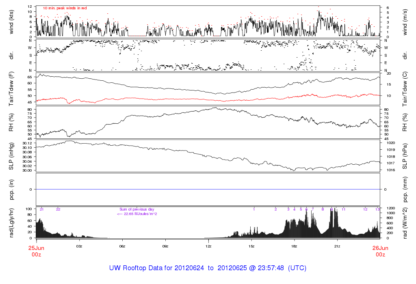Click the '30.12' pressure axis value
The width and height of the screenshot is (416, 284).
[x=27, y=143]
